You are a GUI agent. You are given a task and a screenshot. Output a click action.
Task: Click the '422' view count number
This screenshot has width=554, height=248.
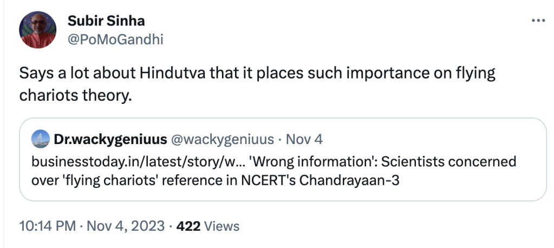[x=188, y=226]
